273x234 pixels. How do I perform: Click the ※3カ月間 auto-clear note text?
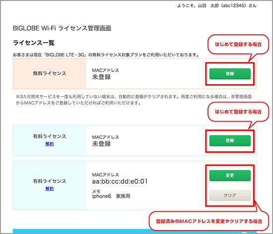click(x=134, y=100)
